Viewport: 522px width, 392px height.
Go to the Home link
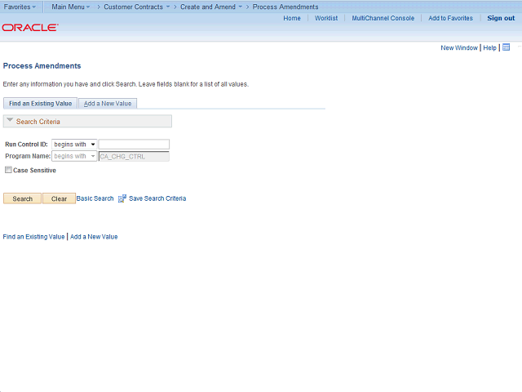point(292,18)
